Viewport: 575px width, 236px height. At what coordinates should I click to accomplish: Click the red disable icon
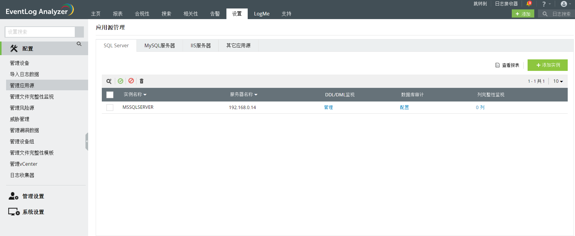pyautogui.click(x=131, y=81)
